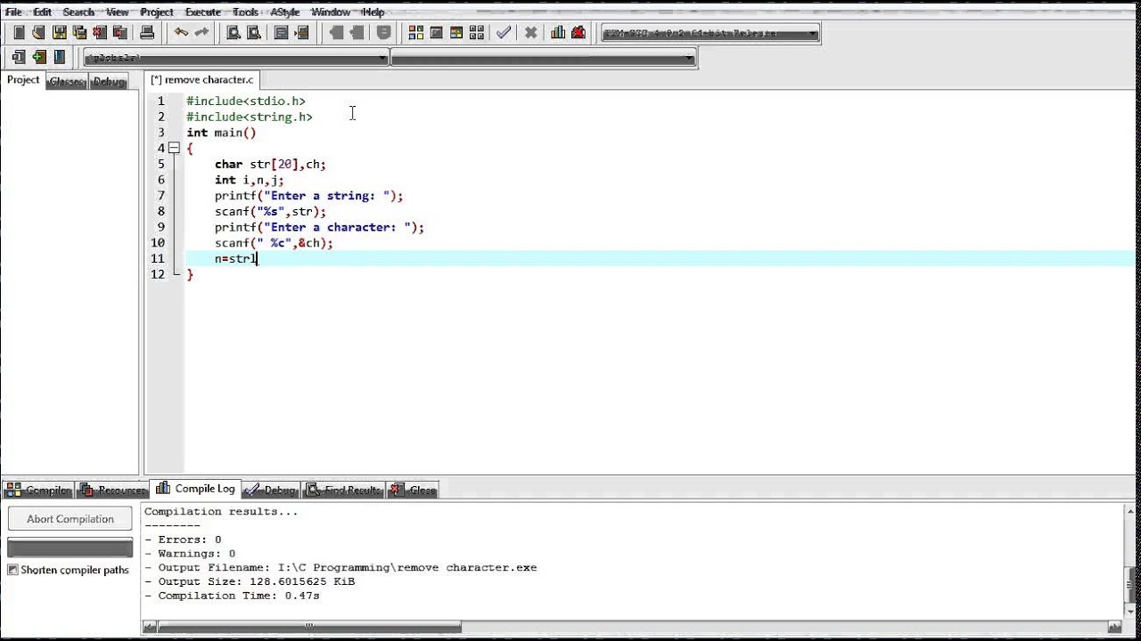
Task: Click the Compile & Run toolbar icon
Action: coord(456,33)
